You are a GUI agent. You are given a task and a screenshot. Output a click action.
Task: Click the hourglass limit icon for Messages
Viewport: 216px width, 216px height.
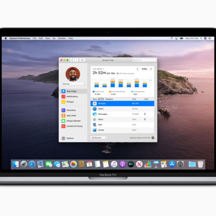pyautogui.click(x=145, y=114)
